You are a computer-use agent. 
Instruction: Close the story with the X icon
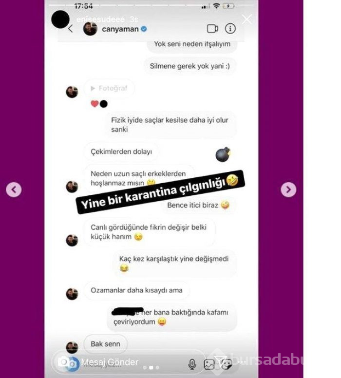coord(246,19)
